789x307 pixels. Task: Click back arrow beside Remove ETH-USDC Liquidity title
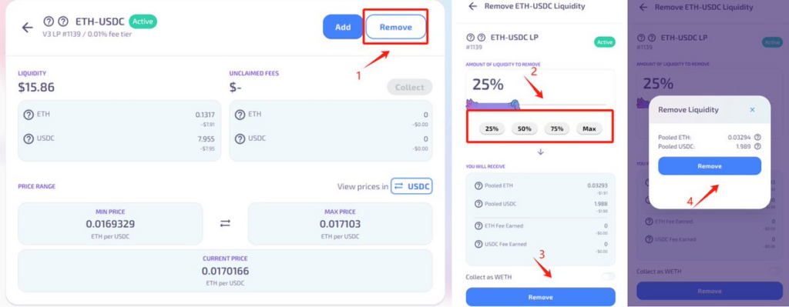tap(472, 6)
